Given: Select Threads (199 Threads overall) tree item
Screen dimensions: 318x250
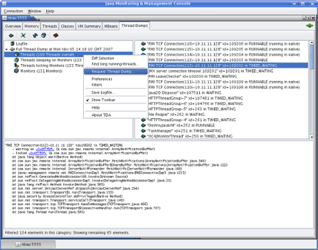Looking at the screenshot, I should click(47, 55).
